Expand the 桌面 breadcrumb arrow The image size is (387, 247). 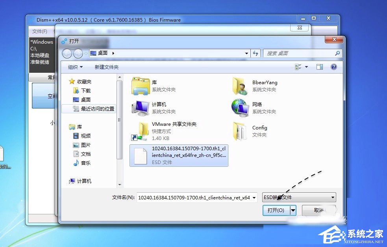pyautogui.click(x=112, y=53)
